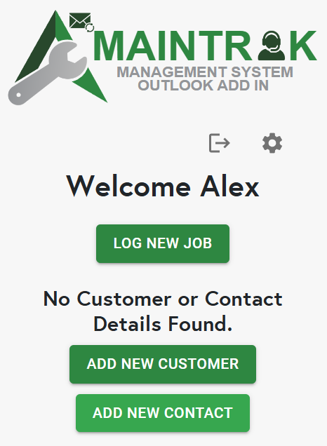Click the envelope icon in the logo
The height and width of the screenshot is (446, 327).
80,20
